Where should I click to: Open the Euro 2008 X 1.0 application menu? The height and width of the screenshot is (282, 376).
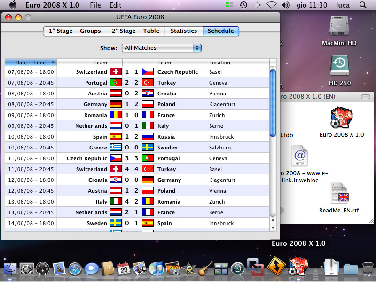(52, 5)
